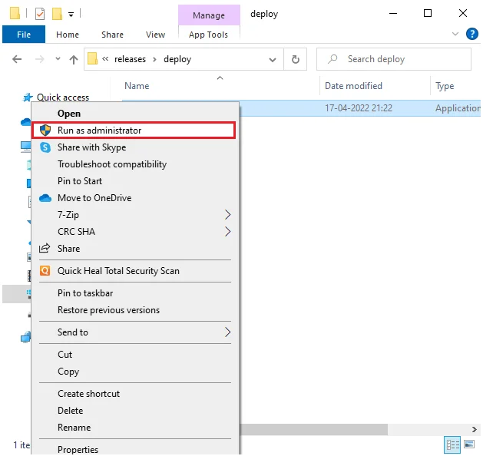
Task: Click the OneDrive cloud in navigation pane
Action: coord(26,122)
